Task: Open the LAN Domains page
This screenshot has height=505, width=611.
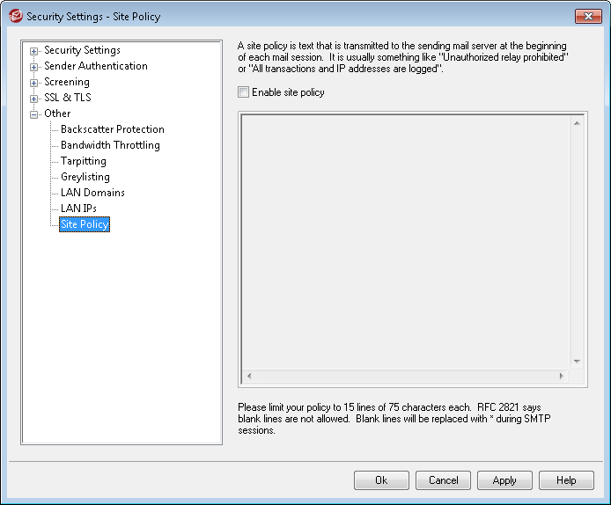Action: coord(92,193)
